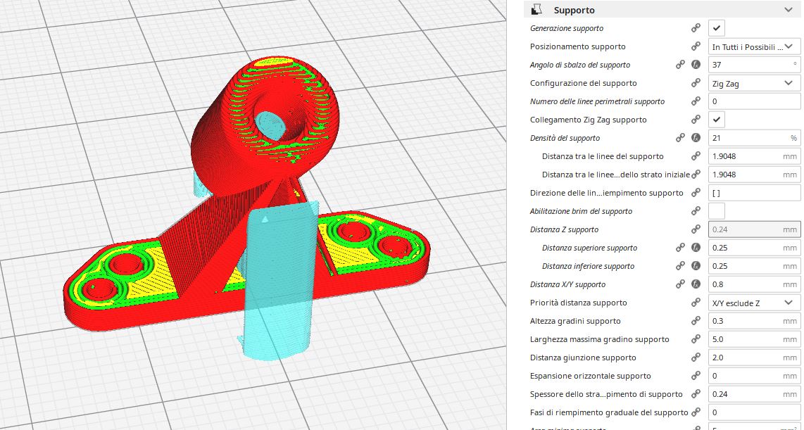Click link icon for Direzione linee riempimento supporto
Viewport: 804px width, 430px height.
pos(696,193)
